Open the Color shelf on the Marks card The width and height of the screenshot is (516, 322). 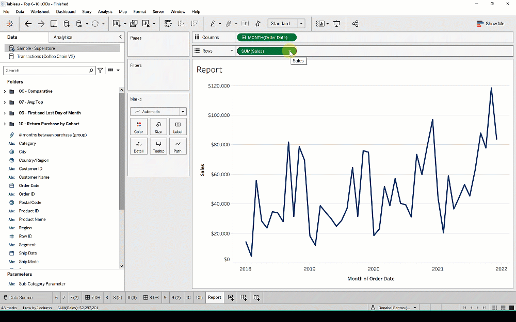click(x=138, y=126)
